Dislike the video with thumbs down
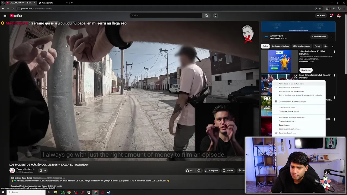 point(199,171)
